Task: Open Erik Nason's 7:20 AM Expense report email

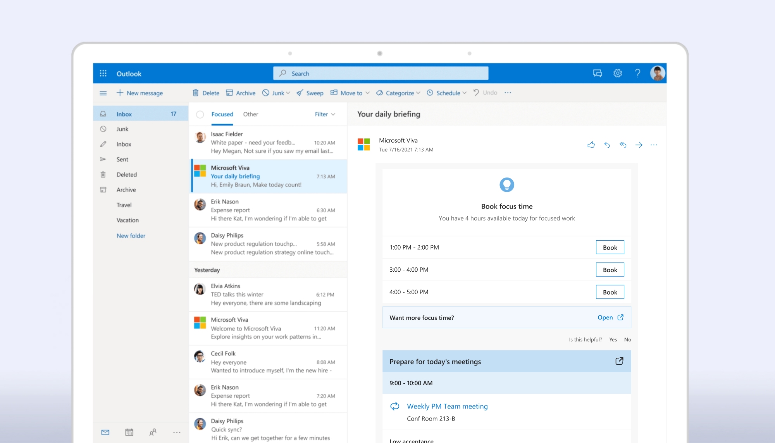Action: coord(268,396)
